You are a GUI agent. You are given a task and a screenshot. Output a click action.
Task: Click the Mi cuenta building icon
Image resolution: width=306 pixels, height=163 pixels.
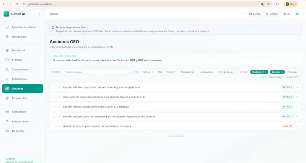point(7,131)
